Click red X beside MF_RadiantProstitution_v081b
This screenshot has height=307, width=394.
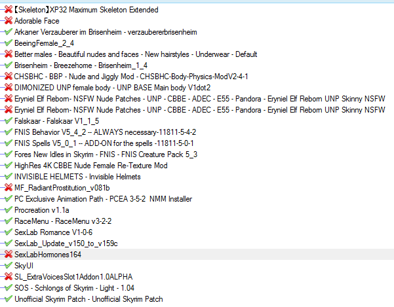tap(7, 188)
